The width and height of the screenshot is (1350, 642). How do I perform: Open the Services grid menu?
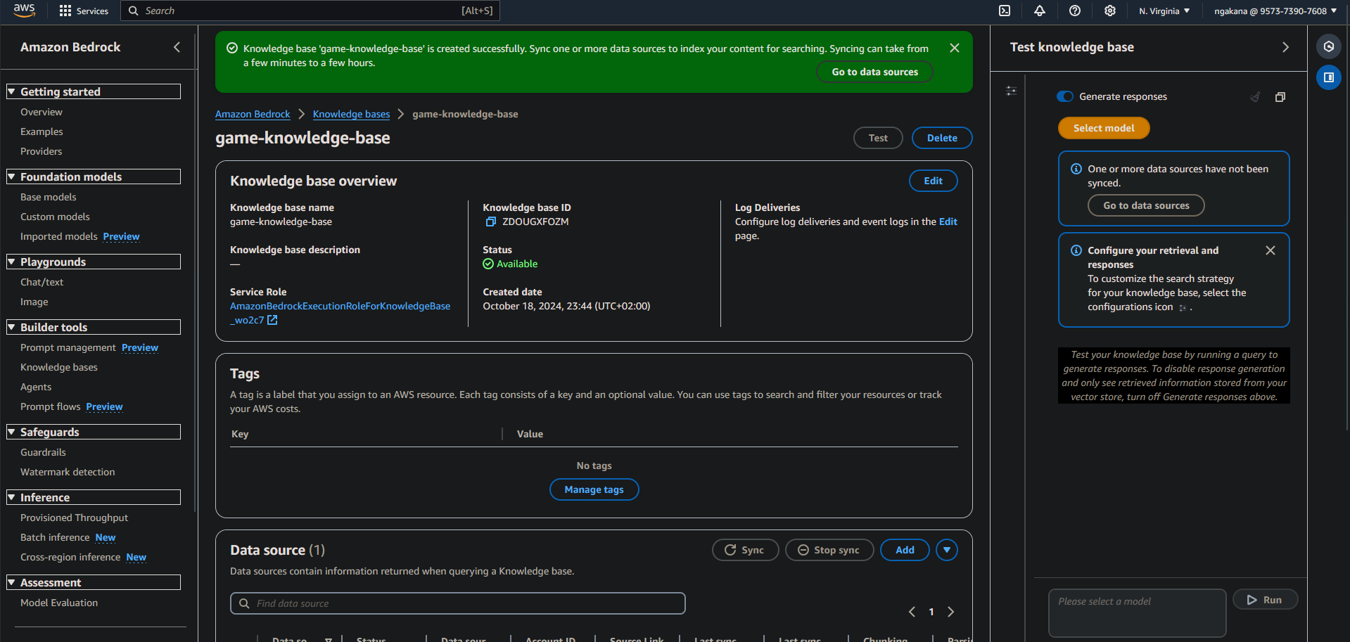[x=84, y=11]
